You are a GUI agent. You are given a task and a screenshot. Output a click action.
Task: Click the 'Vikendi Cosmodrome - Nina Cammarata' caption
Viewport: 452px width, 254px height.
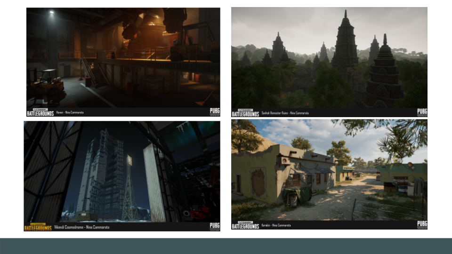pyautogui.click(x=81, y=227)
